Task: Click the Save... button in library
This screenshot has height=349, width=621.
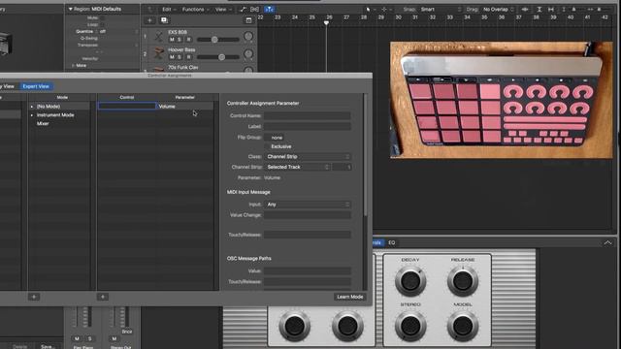Action: pos(48,346)
